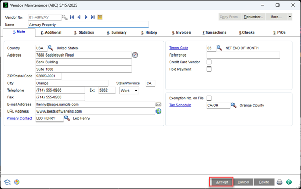This screenshot has width=301, height=189.
Task: Select the Summary tab
Action: 117,32
